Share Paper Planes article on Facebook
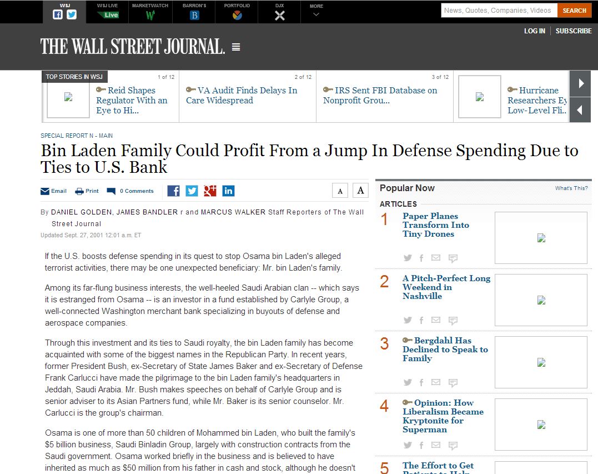Screen dimensions: 598x474 click(421, 258)
